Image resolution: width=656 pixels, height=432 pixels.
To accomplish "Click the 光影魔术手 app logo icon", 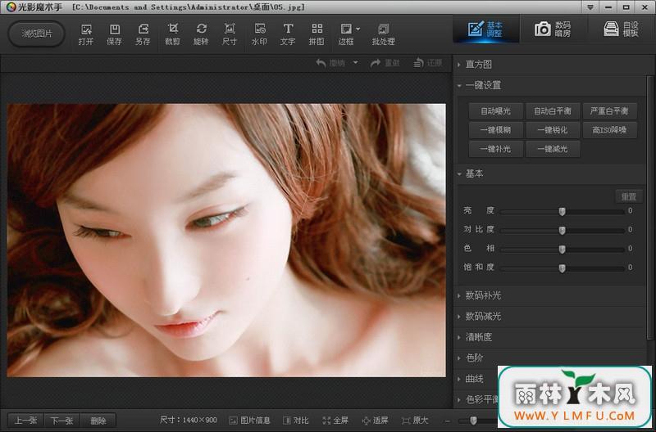I will point(11,7).
